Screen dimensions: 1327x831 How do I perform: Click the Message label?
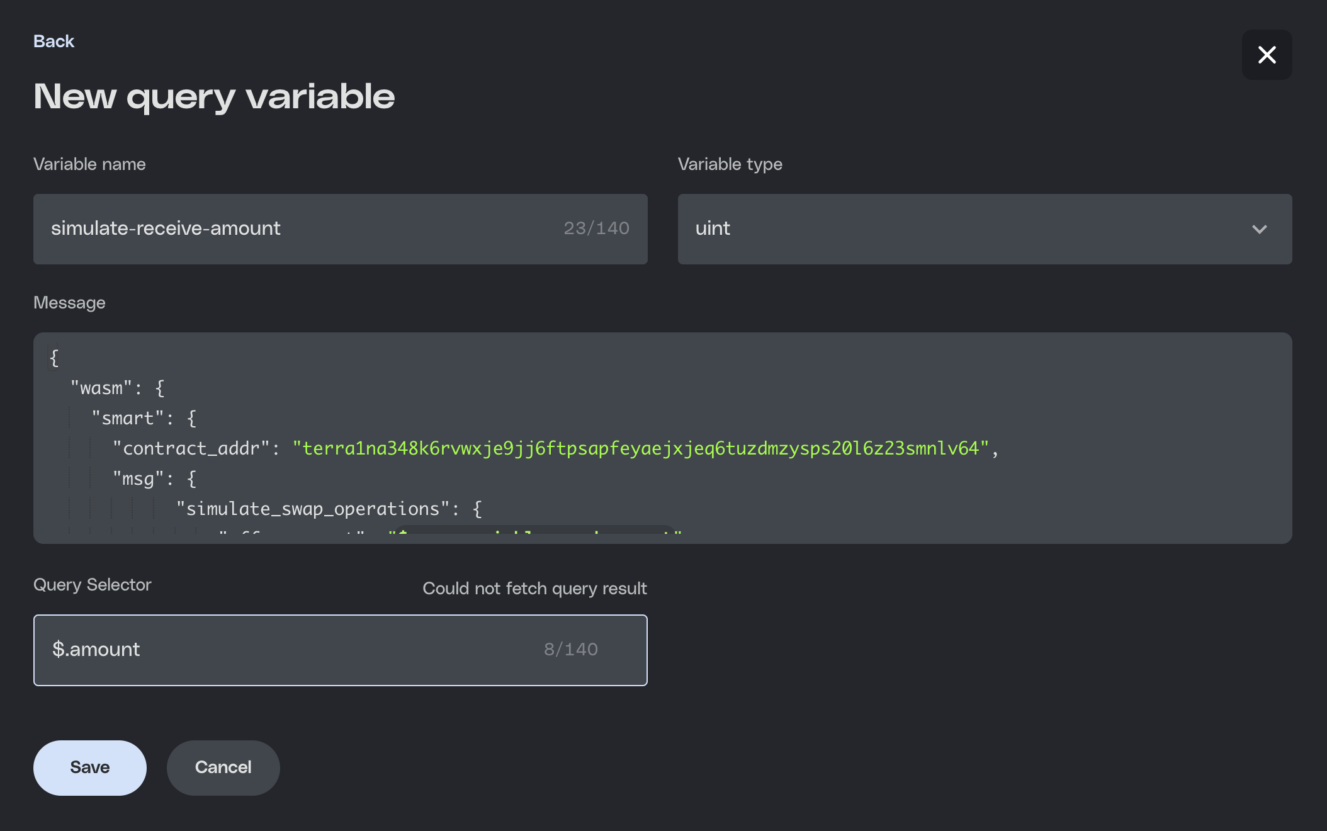pyautogui.click(x=69, y=303)
